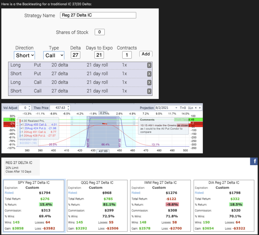Click the Contracts input showing 1

pos(127,55)
